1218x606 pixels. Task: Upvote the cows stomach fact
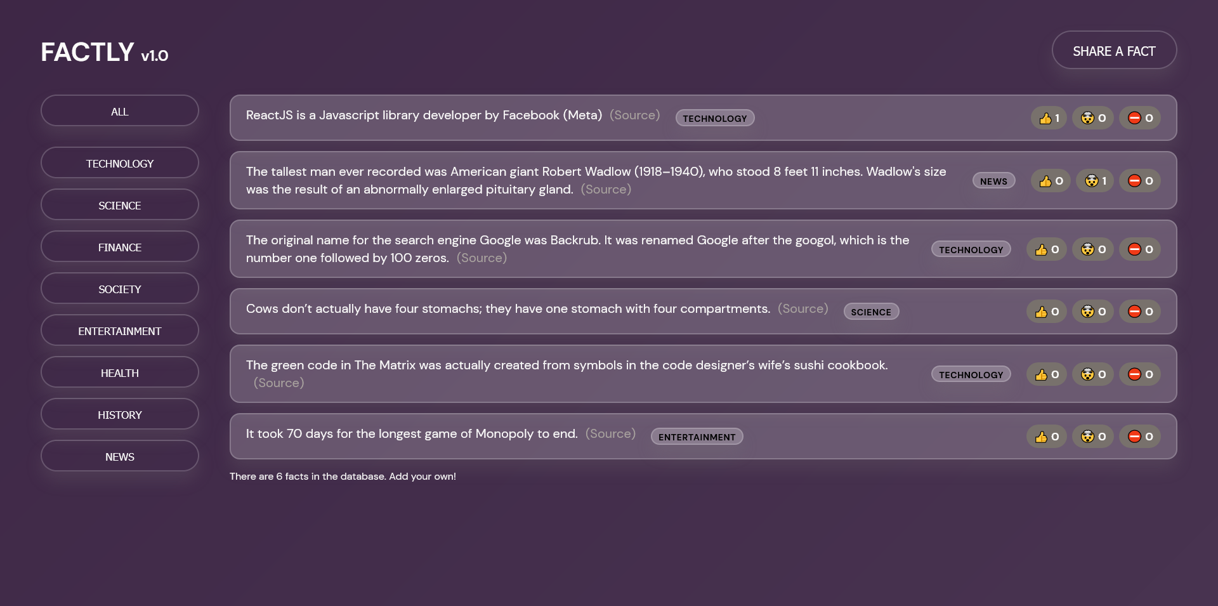(x=1046, y=311)
